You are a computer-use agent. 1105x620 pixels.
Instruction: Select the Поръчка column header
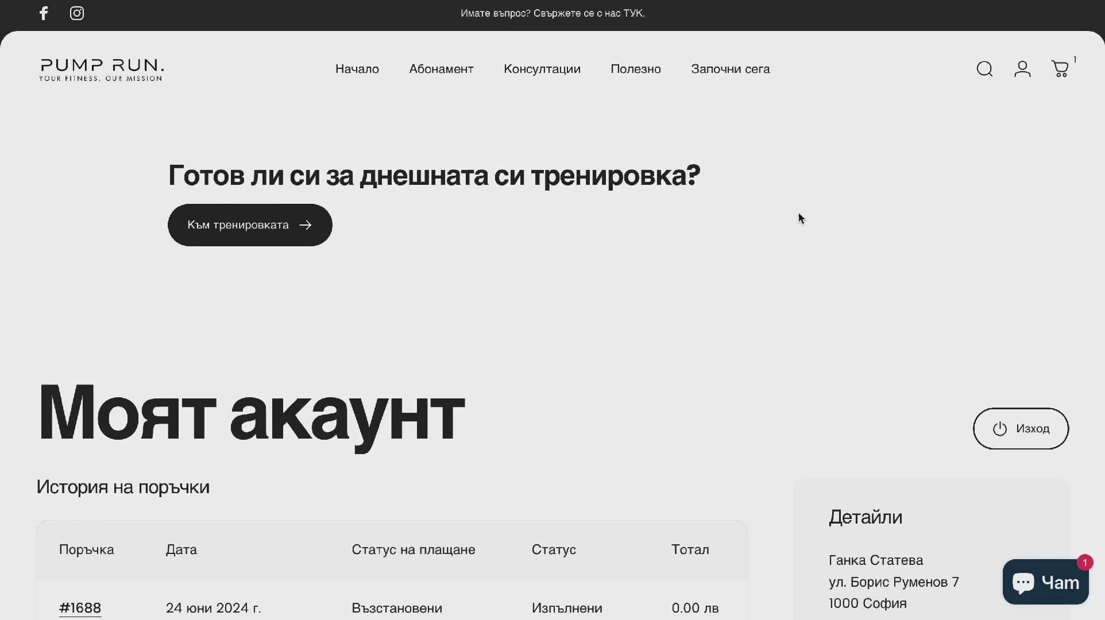click(x=87, y=549)
